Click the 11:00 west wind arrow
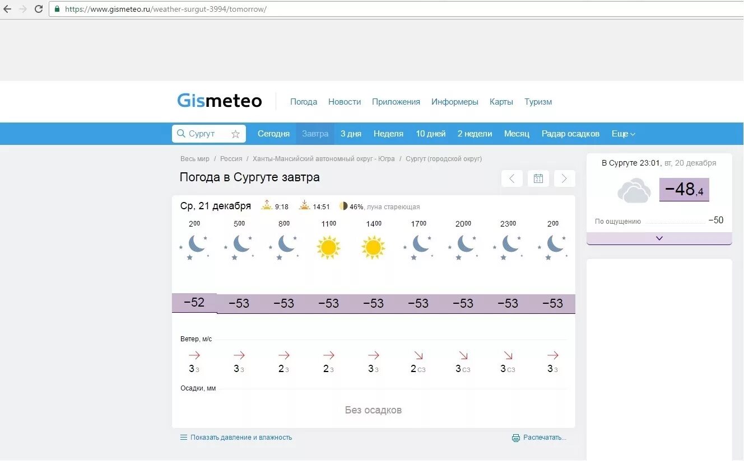This screenshot has height=461, width=744. pyautogui.click(x=329, y=355)
